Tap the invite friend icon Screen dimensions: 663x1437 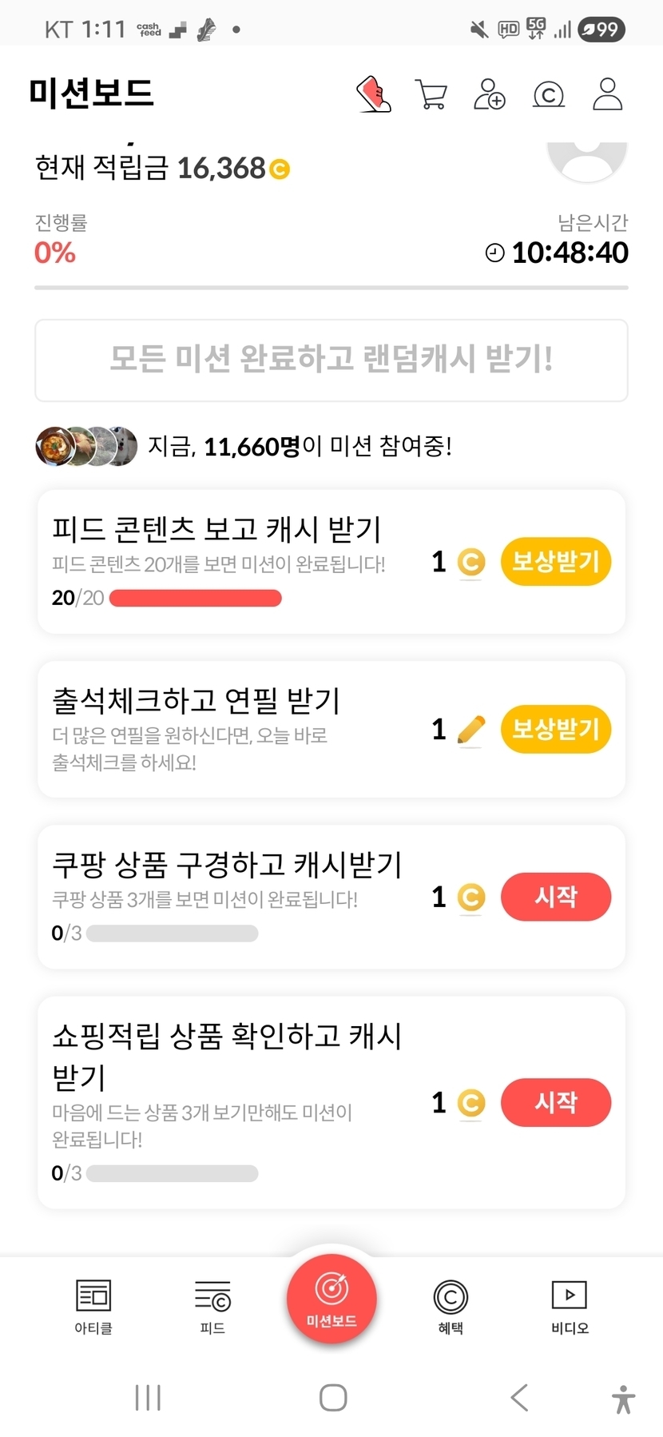(x=490, y=94)
